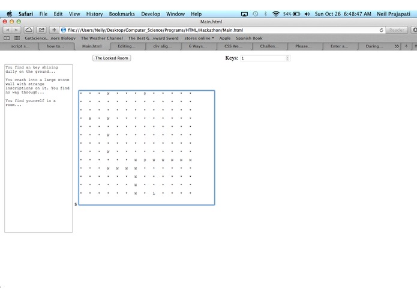Screen dimensions: 417x297
Task: Click the message log text box
Action: click(38, 148)
